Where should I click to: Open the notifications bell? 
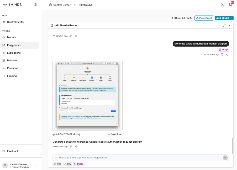coord(230,5)
